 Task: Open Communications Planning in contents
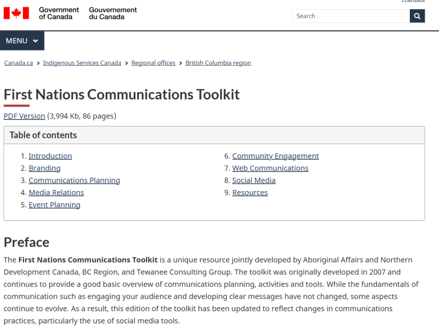click(x=74, y=180)
